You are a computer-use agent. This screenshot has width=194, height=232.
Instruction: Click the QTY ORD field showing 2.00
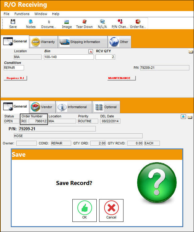tap(98, 143)
